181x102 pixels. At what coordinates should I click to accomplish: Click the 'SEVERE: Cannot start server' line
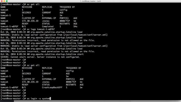(40, 57)
